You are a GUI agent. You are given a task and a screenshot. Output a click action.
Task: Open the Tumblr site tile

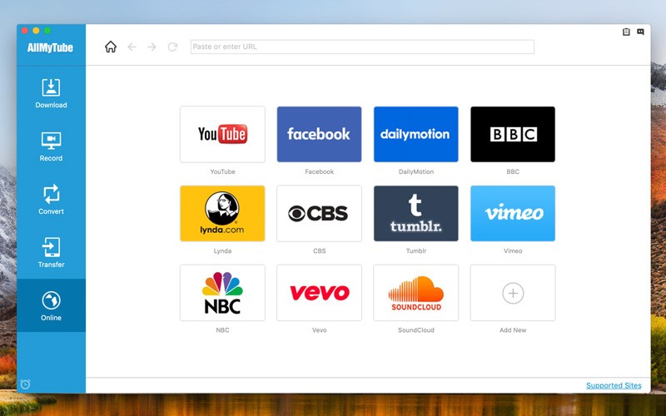416,214
